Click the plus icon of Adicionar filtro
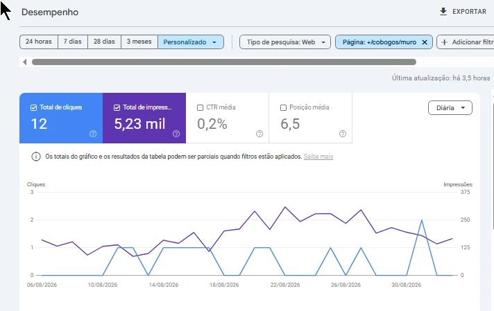 444,42
